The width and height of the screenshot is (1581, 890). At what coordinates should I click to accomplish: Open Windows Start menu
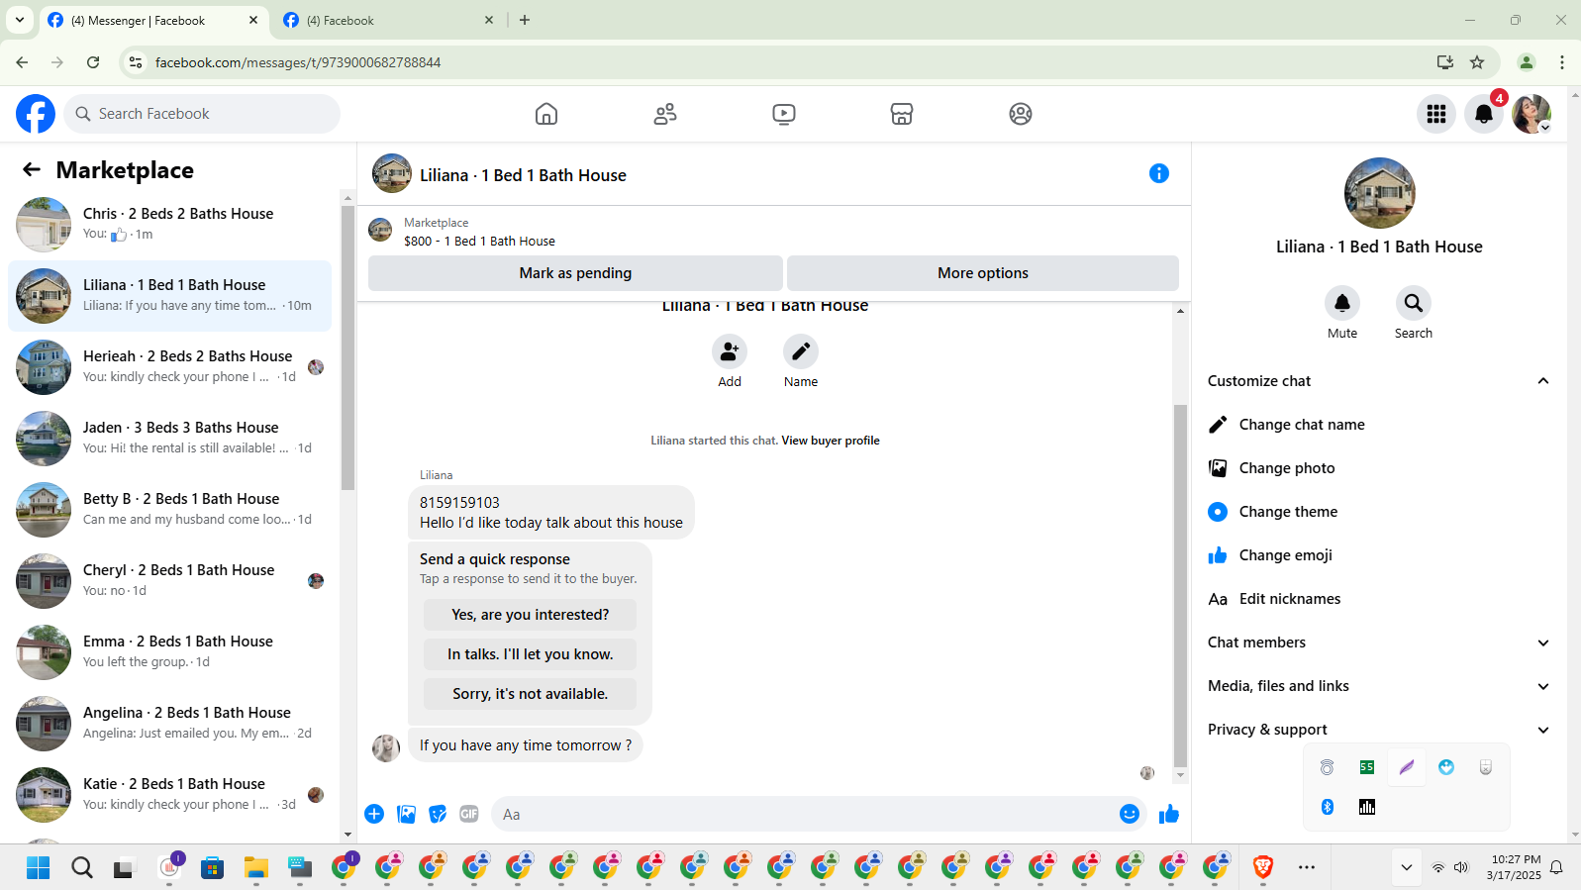point(39,868)
